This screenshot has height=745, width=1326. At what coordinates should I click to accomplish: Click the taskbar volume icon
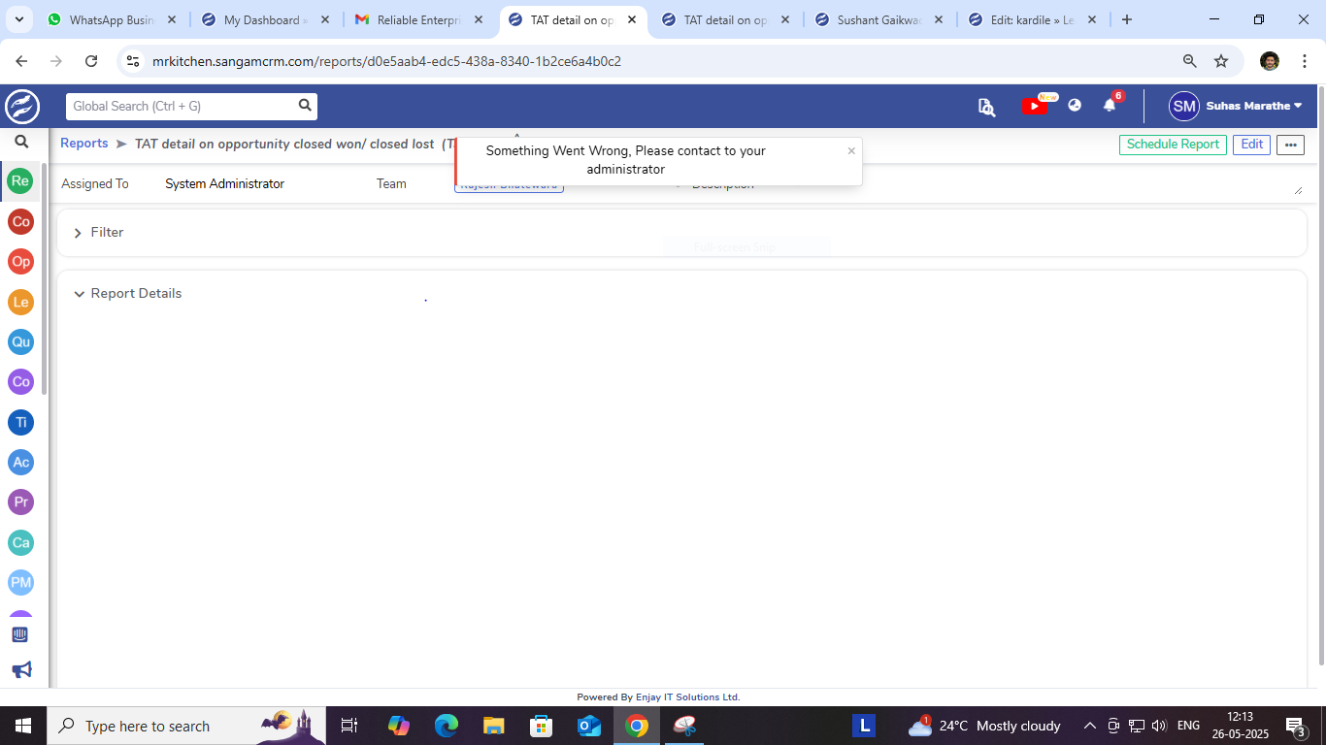1158,726
